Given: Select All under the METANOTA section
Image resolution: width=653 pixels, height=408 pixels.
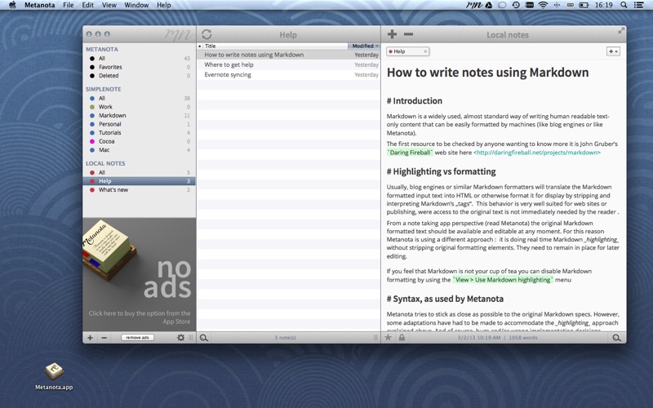Looking at the screenshot, I should point(139,58).
